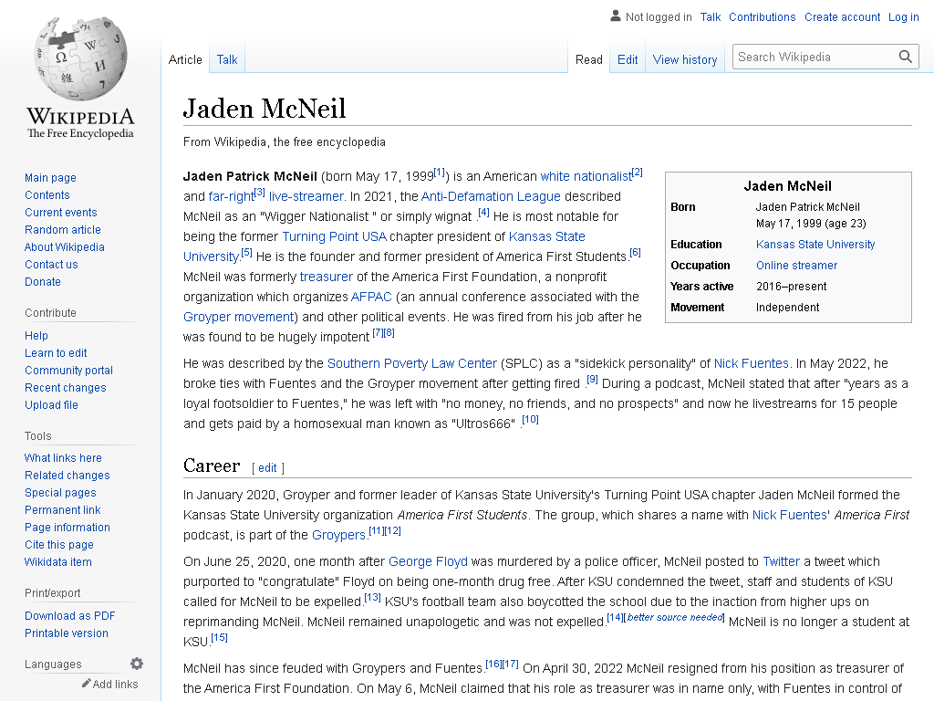
Task: Click the Download as PDF link
Action: [69, 616]
